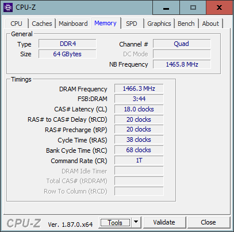Click the Validate button
The width and height of the screenshot is (234, 232).
164,222
